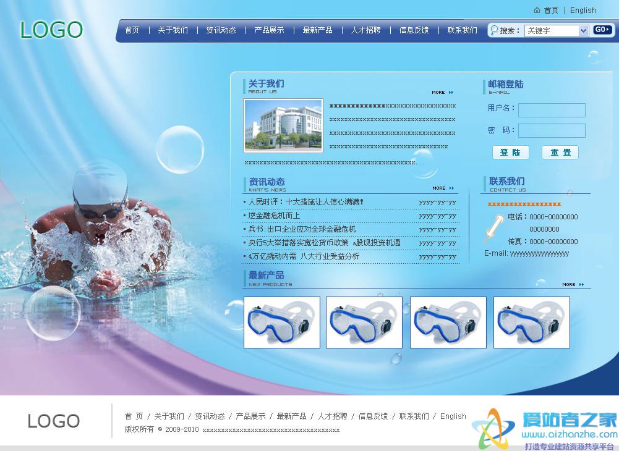Focus the 密码 password field
The image size is (619, 451).
551,130
